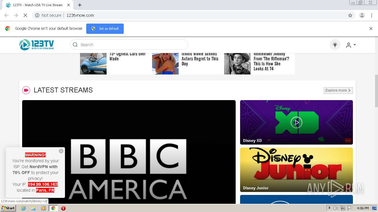Open the '15+ Ugliest Cars Ever Made' ad

click(x=128, y=56)
